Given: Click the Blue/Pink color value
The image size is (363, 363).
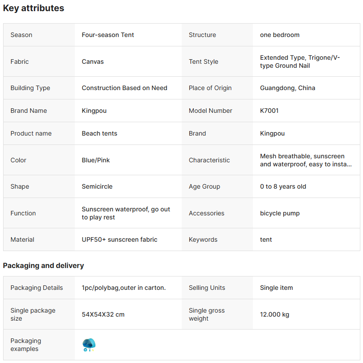Looking at the screenshot, I should [96, 160].
